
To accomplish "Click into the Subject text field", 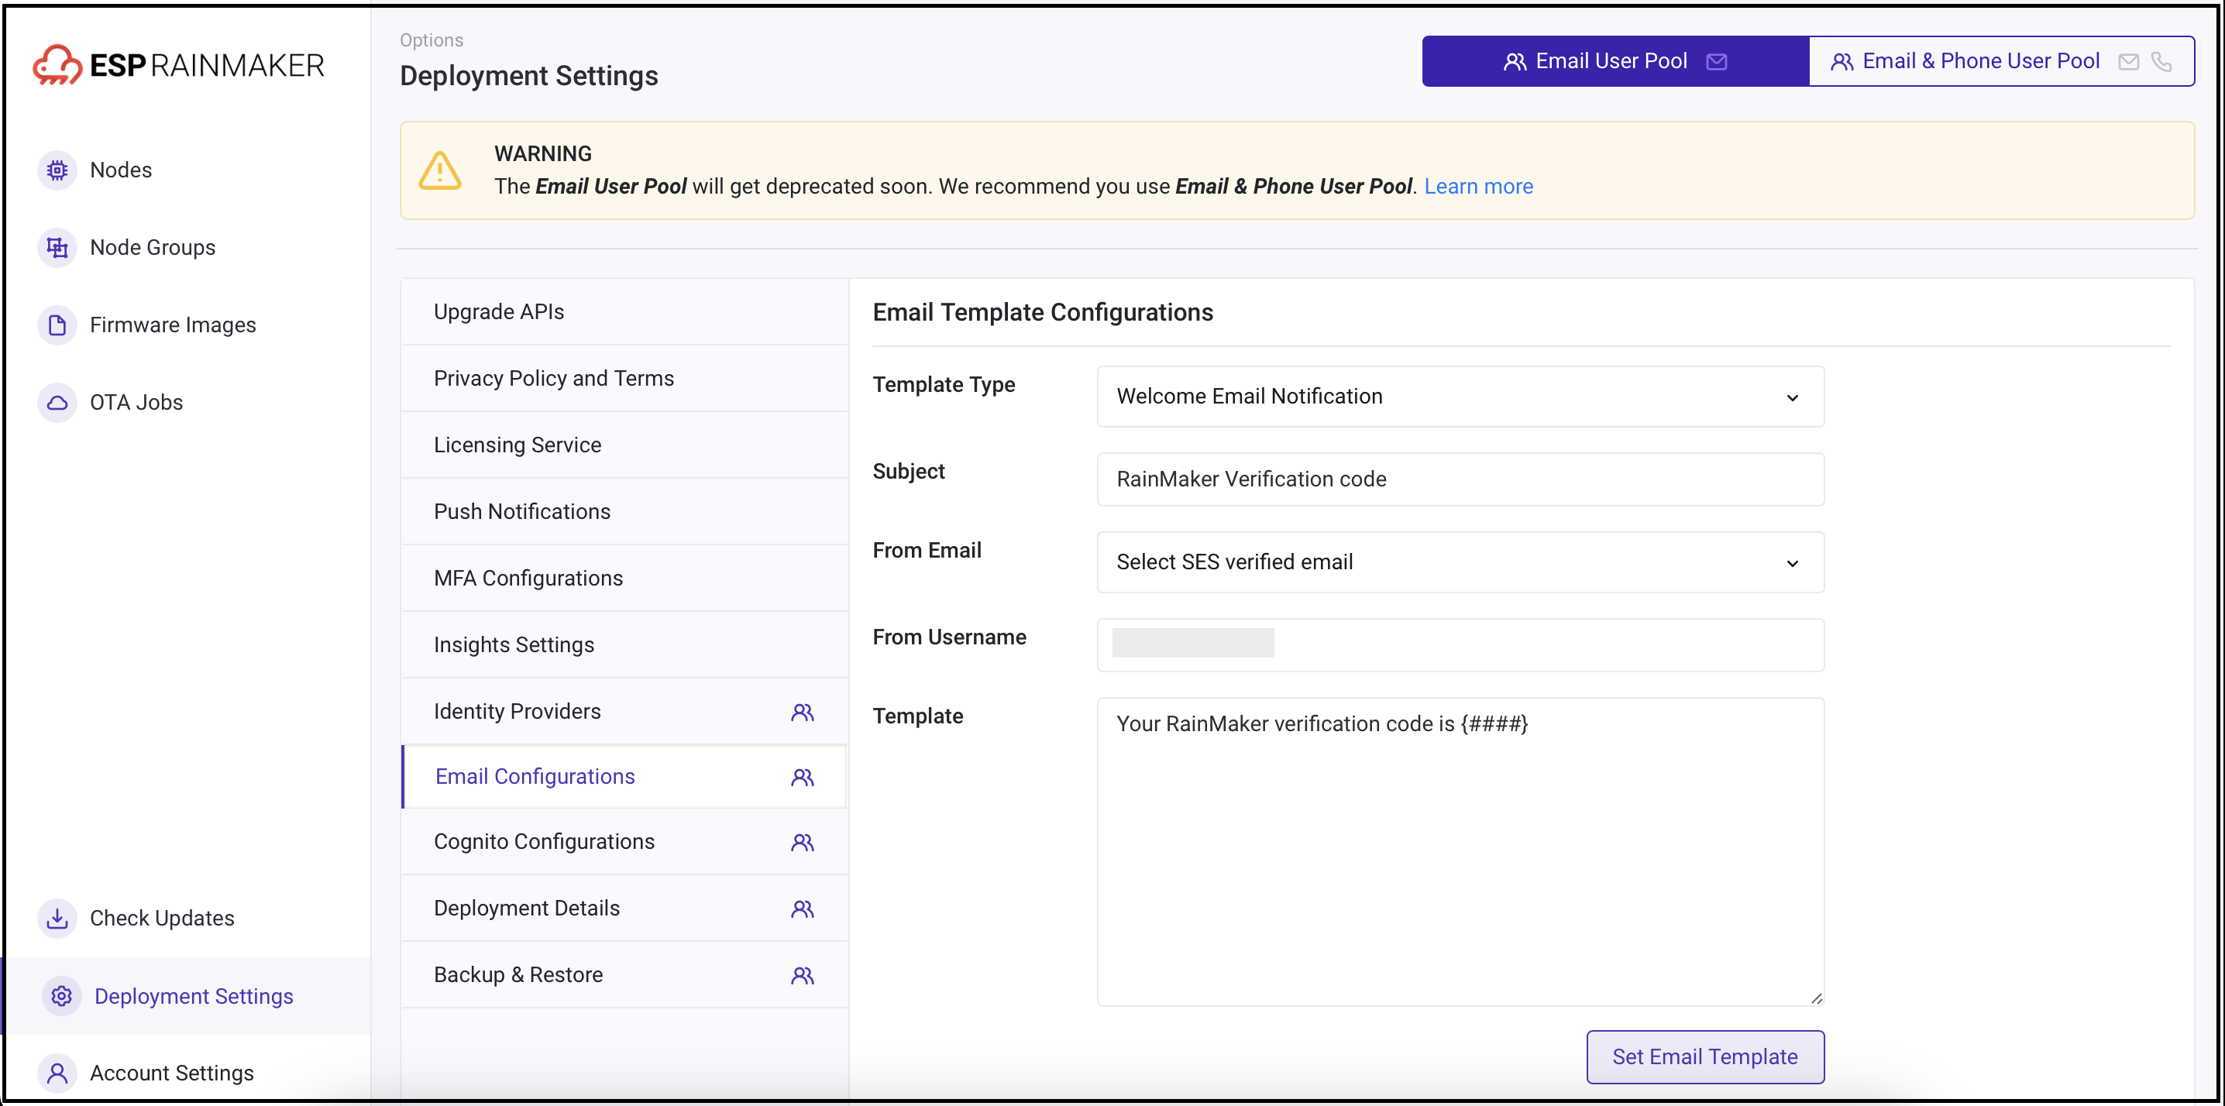I will [x=1460, y=479].
